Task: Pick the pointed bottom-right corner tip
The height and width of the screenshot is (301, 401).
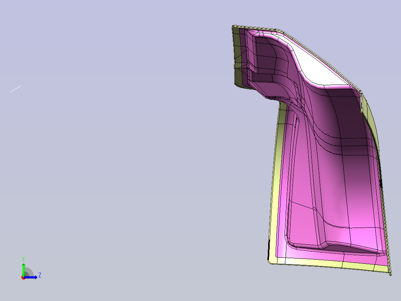Action: [x=390, y=274]
